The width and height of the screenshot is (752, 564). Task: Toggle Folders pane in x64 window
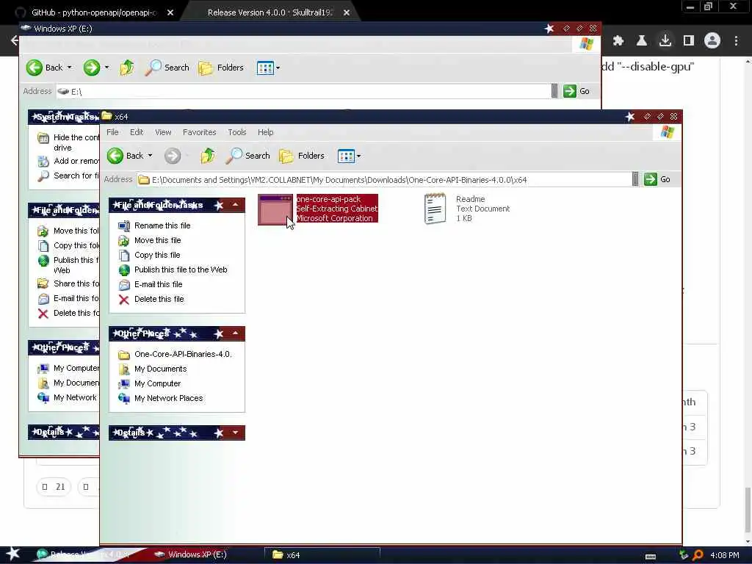click(x=302, y=156)
